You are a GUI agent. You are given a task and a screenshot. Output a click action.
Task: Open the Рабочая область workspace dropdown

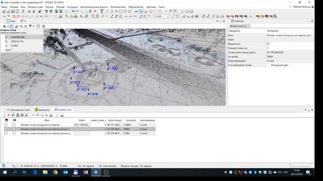click(x=302, y=7)
